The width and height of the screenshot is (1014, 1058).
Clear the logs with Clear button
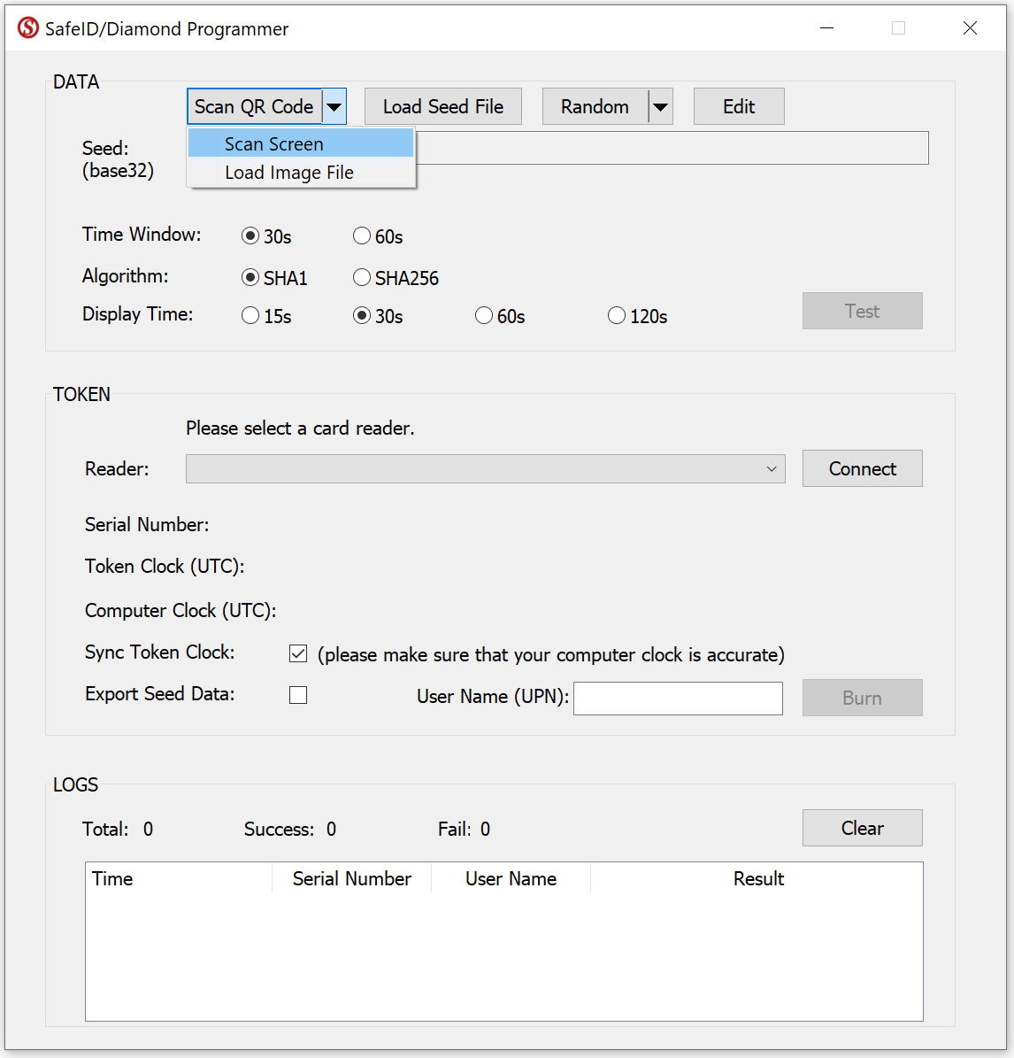point(862,829)
